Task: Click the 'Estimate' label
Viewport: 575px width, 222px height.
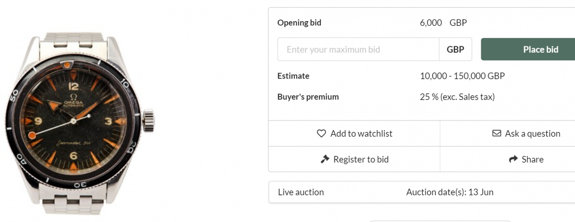Action: click(293, 76)
